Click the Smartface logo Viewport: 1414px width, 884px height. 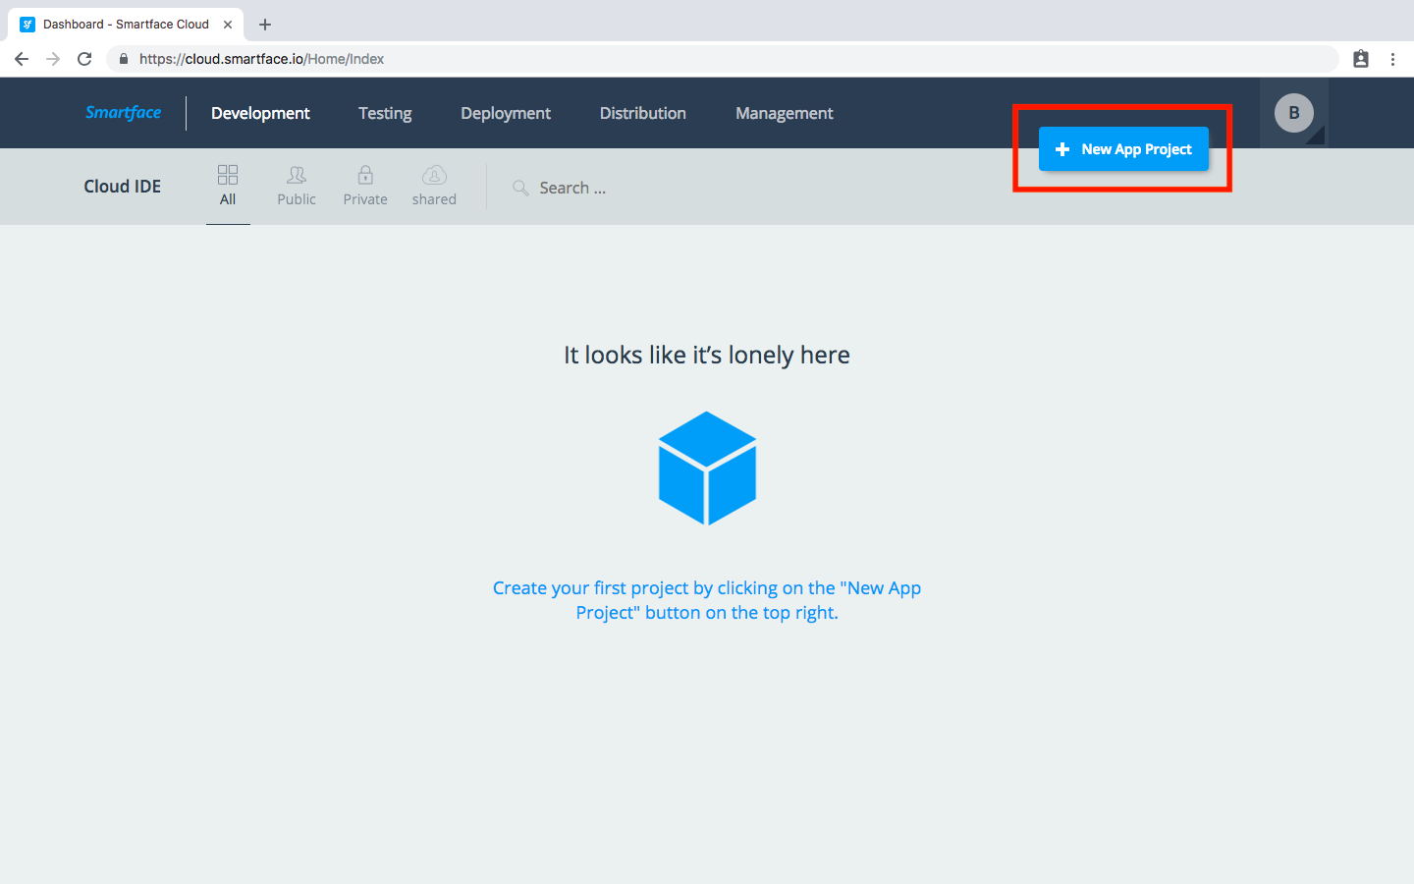(123, 112)
